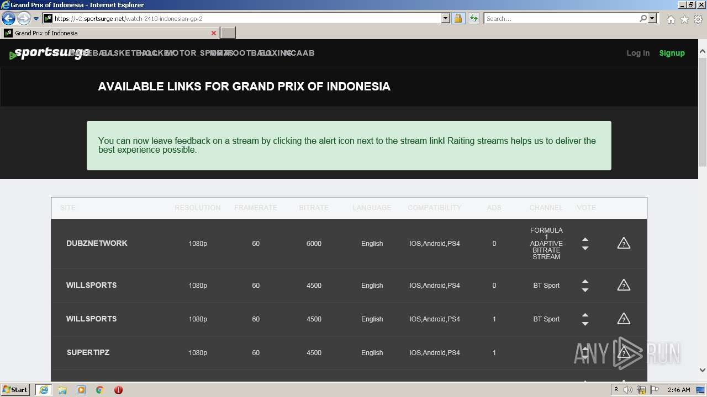
Task: Upvote the WILLSPORTS stream with 0 ads
Action: (585, 281)
